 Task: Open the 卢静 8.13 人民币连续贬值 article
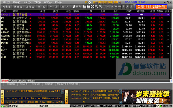click(x=95, y=91)
